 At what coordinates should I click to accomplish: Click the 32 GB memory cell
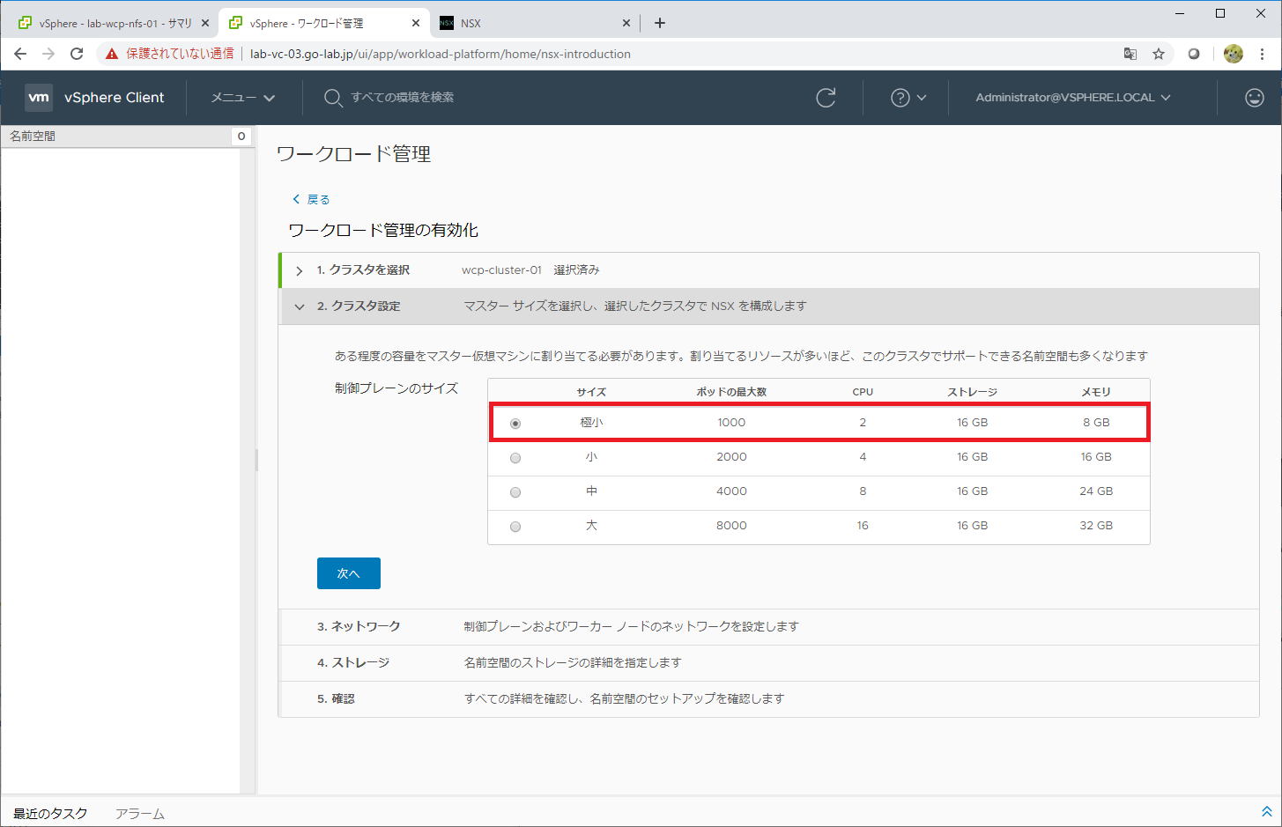coord(1096,526)
